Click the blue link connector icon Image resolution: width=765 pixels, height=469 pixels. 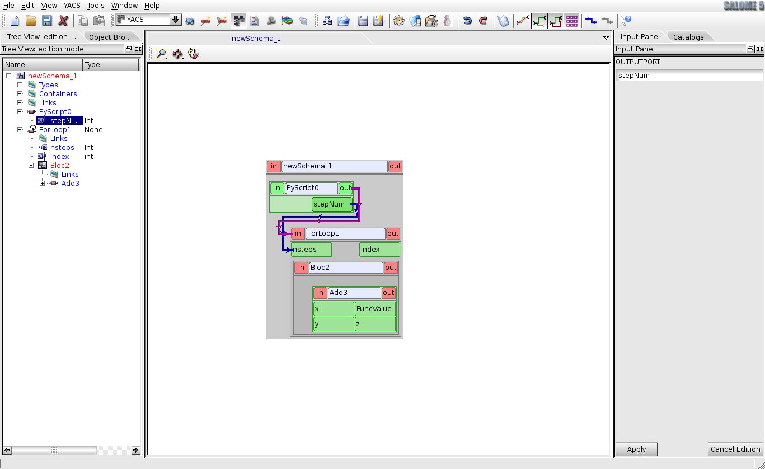point(591,21)
